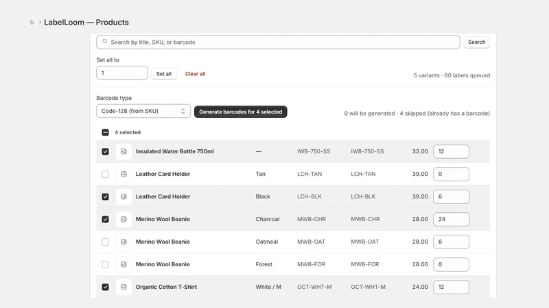The width and height of the screenshot is (549, 308).
Task: Check the Leather Card Holder Tan row
Action: pyautogui.click(x=106, y=174)
